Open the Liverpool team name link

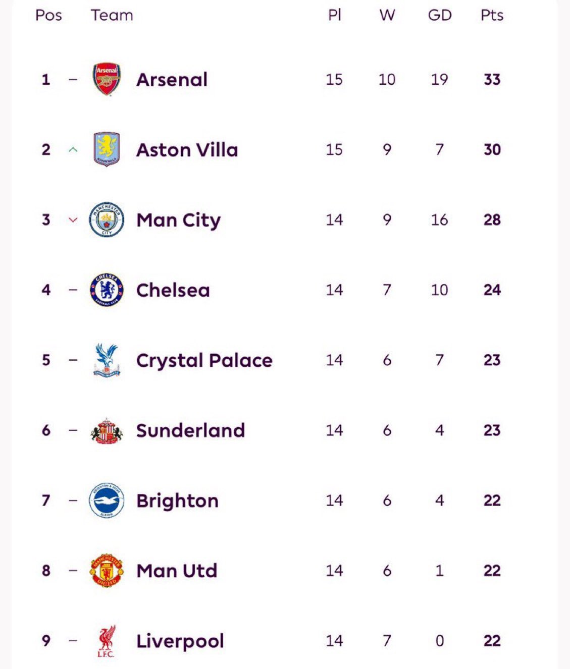[x=180, y=641]
